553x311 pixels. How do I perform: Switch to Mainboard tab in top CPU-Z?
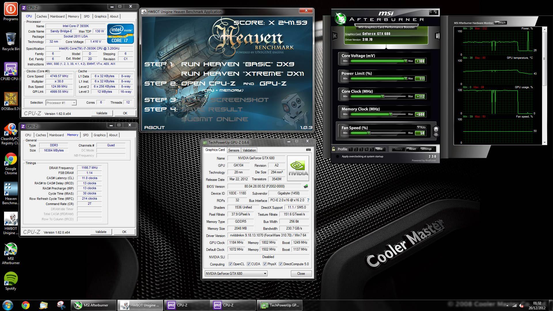click(57, 16)
